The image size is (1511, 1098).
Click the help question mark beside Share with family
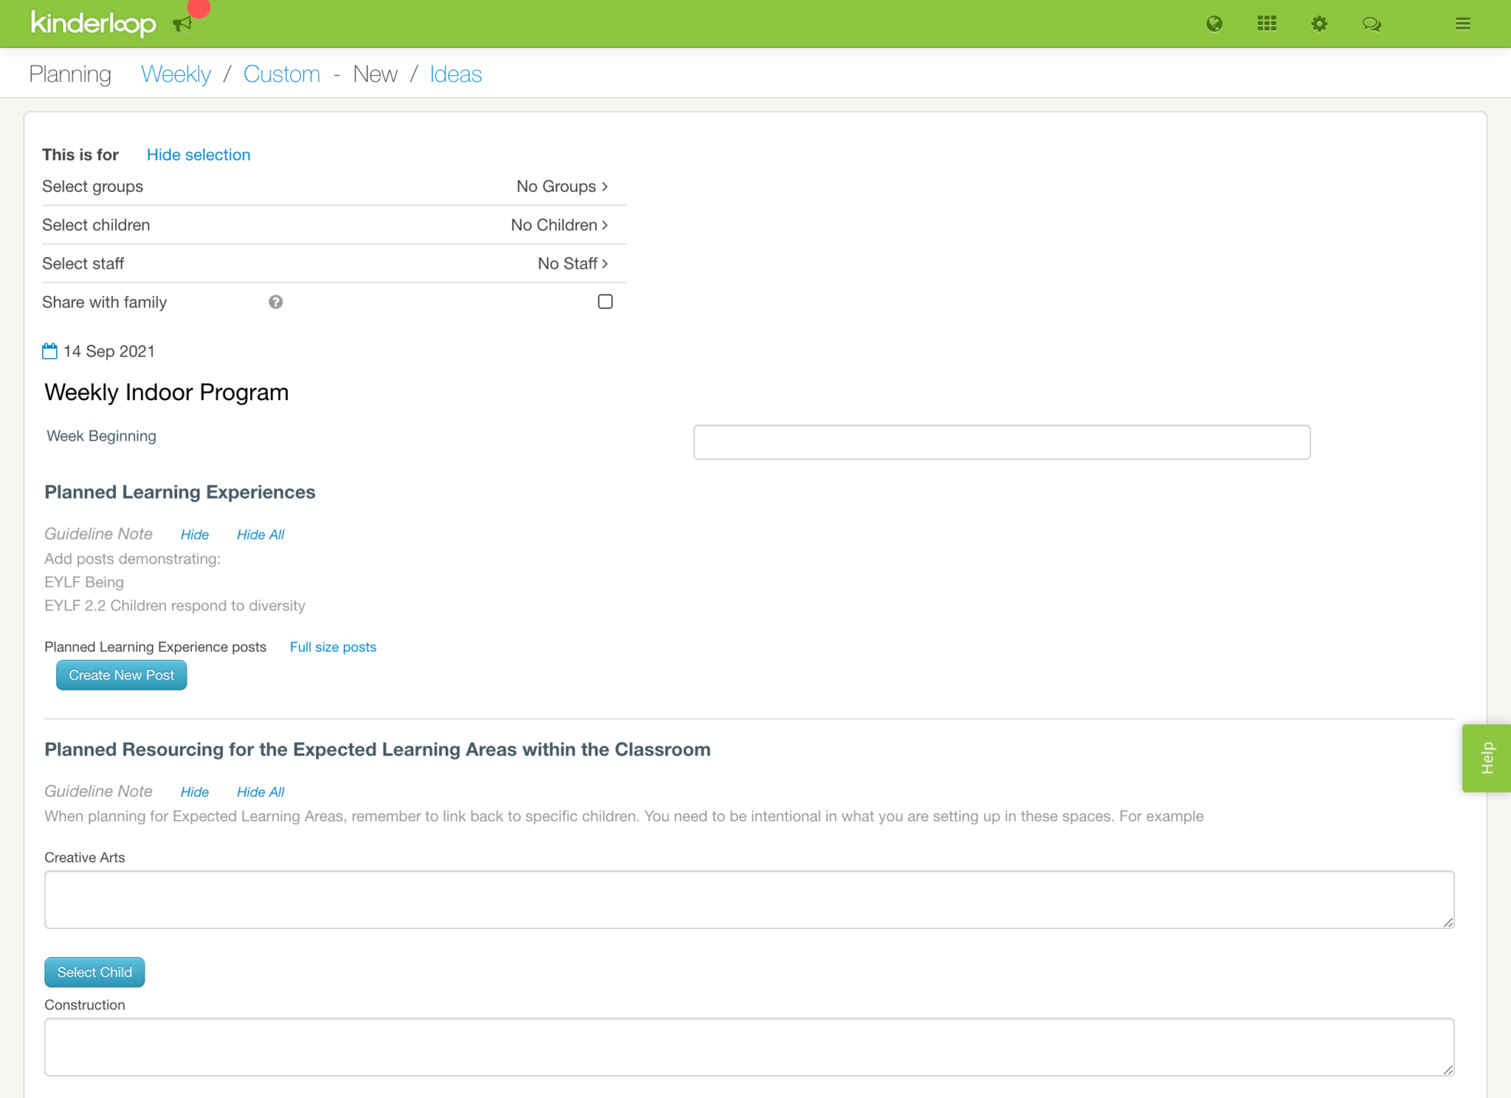pos(274,302)
